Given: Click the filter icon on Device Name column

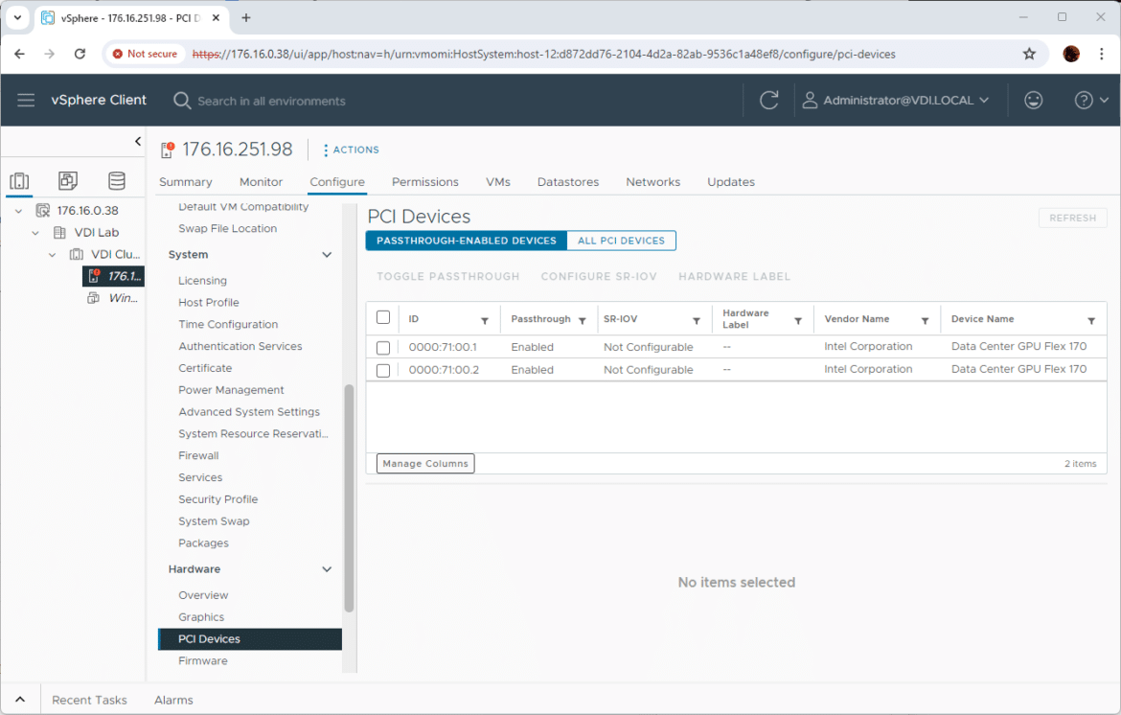Looking at the screenshot, I should tap(1091, 321).
